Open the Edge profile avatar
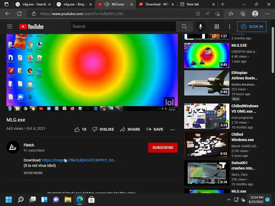This screenshot has height=206, width=275. 255,14
